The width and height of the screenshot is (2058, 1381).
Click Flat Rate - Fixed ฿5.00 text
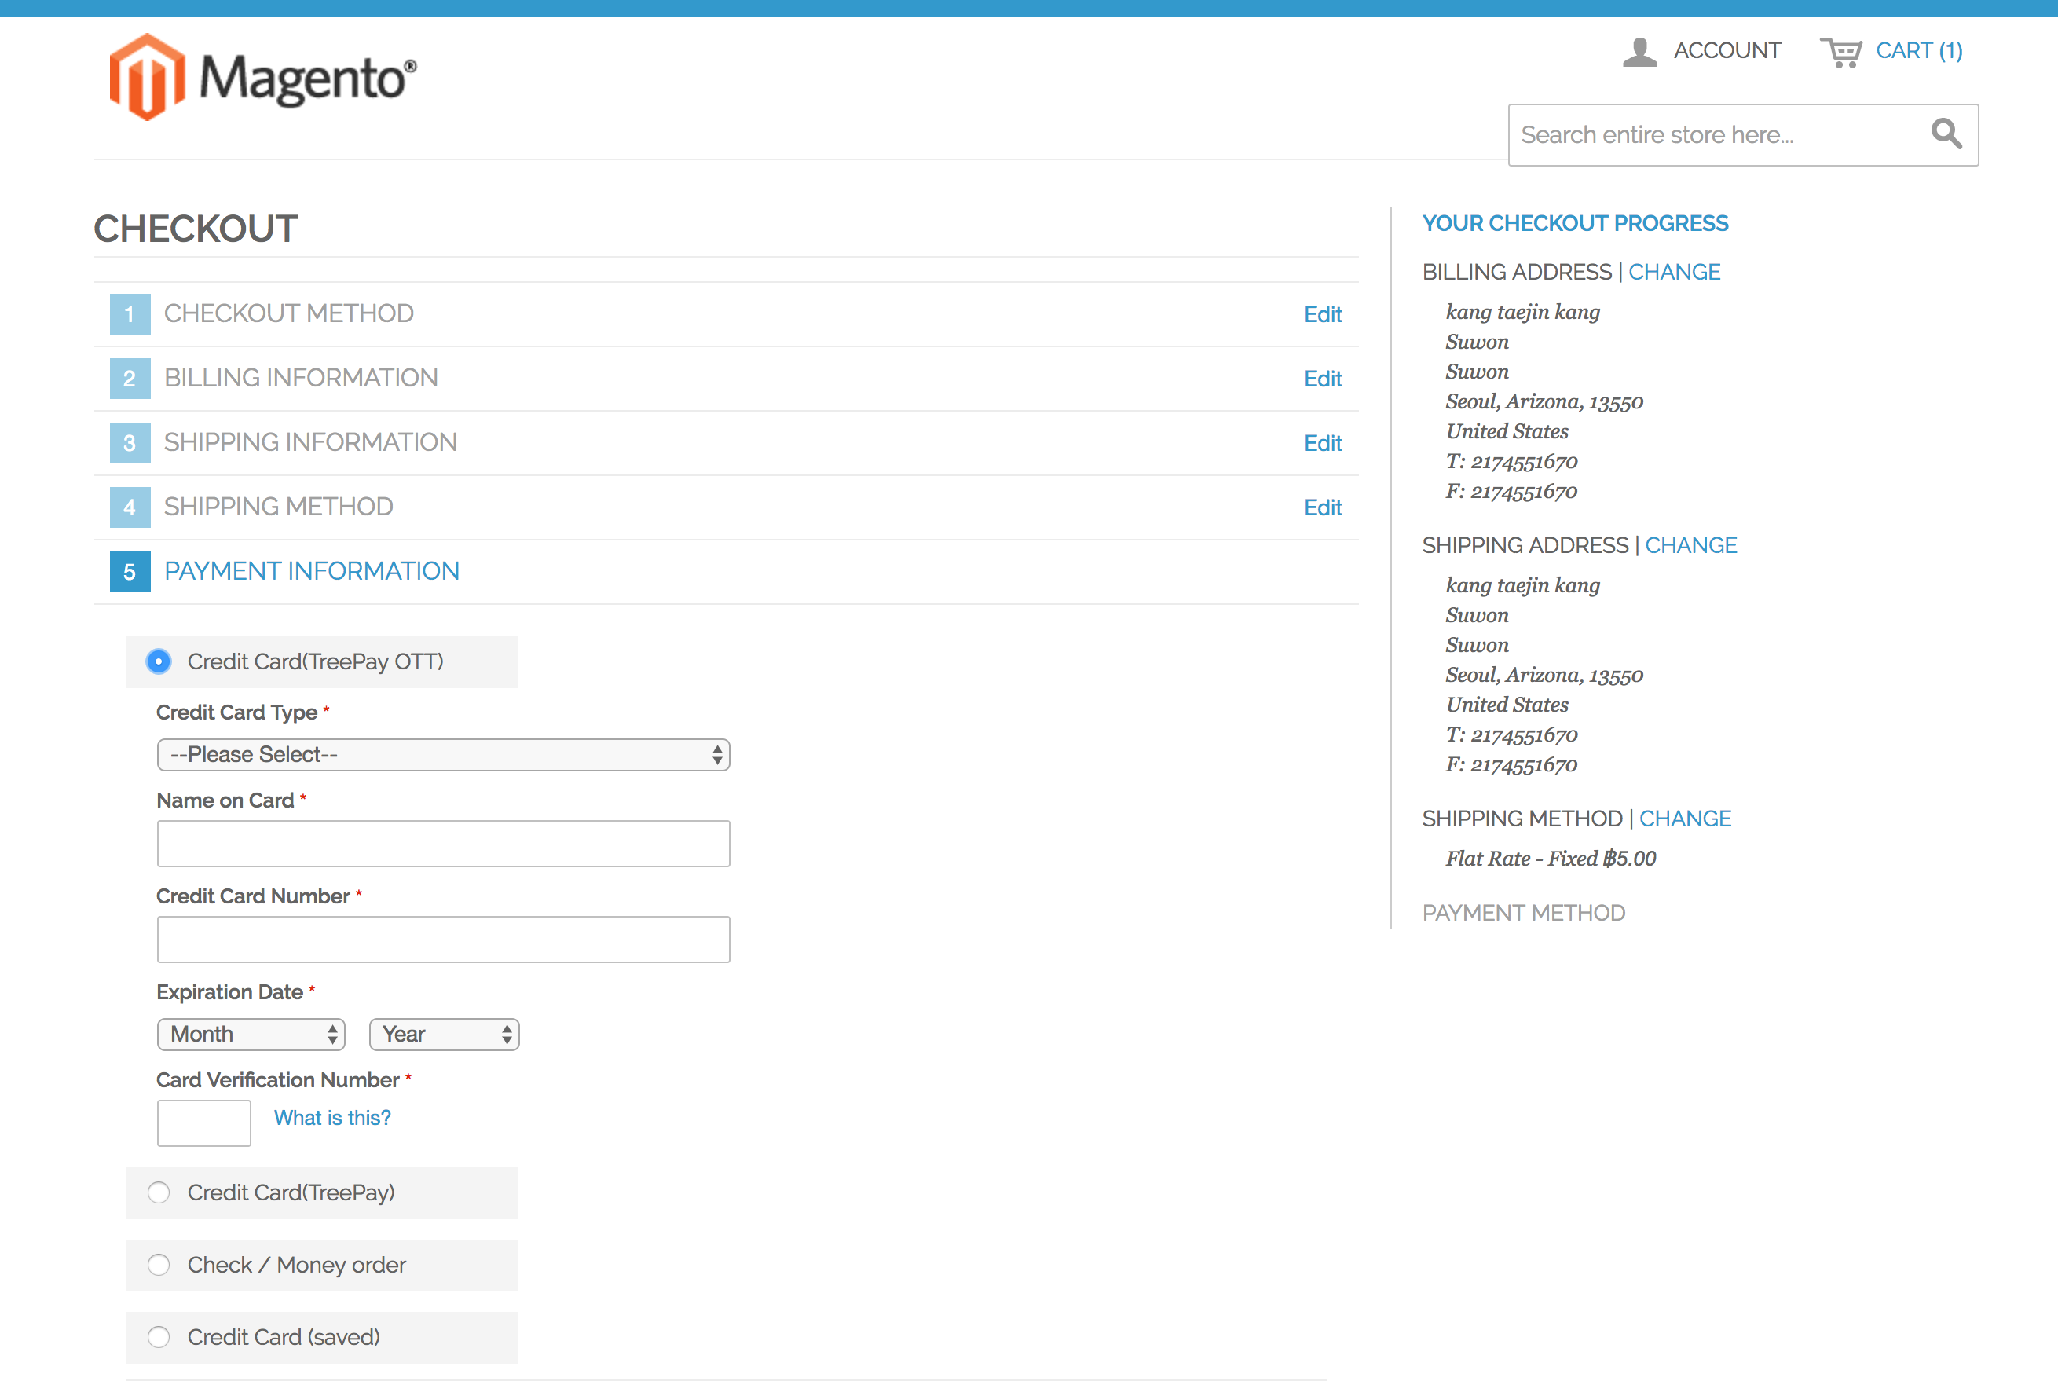click(1551, 859)
